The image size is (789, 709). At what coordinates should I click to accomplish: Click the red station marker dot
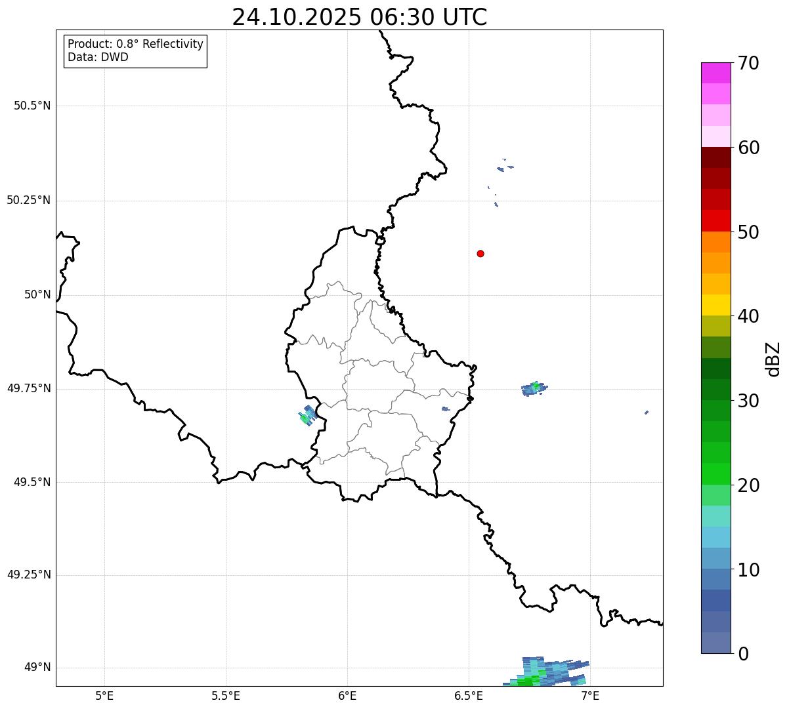480,253
